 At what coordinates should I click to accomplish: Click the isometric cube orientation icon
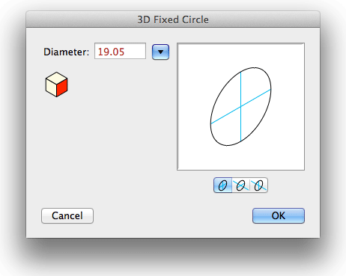pos(56,85)
